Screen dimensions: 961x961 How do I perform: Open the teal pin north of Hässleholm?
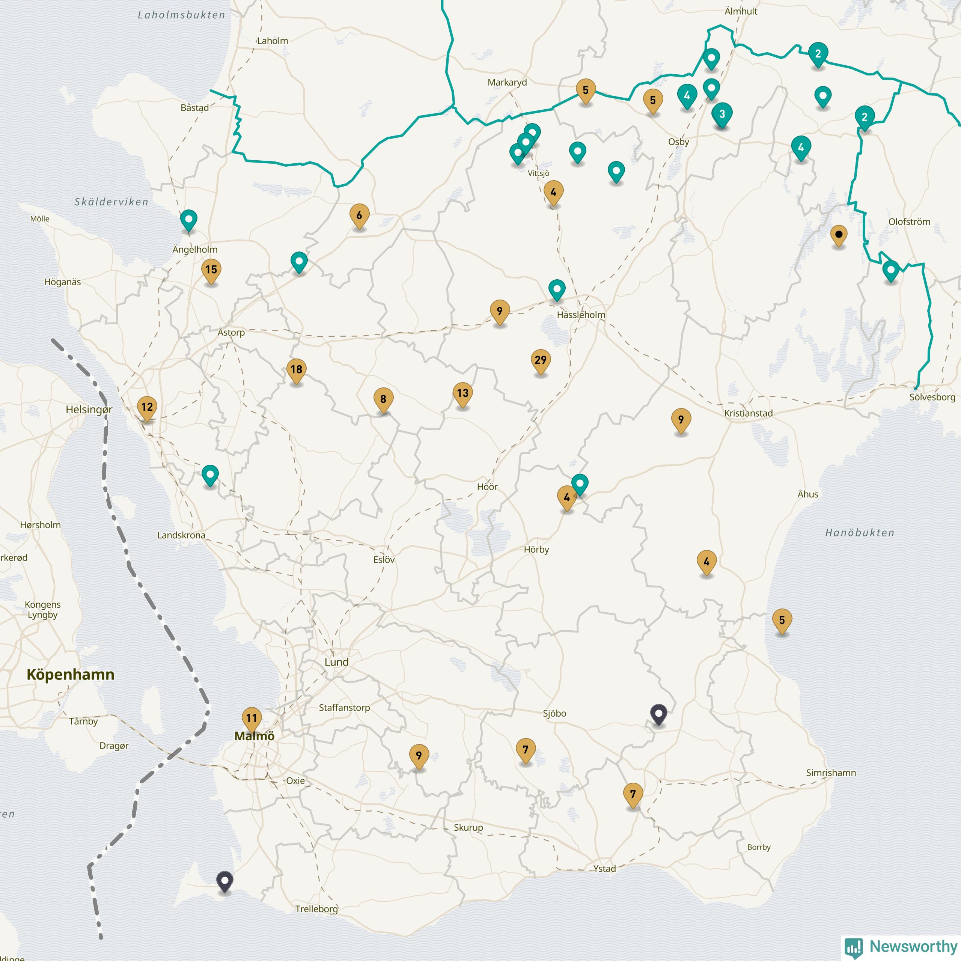tap(557, 289)
